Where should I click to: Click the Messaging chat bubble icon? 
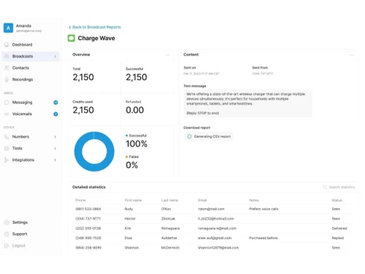[7, 102]
